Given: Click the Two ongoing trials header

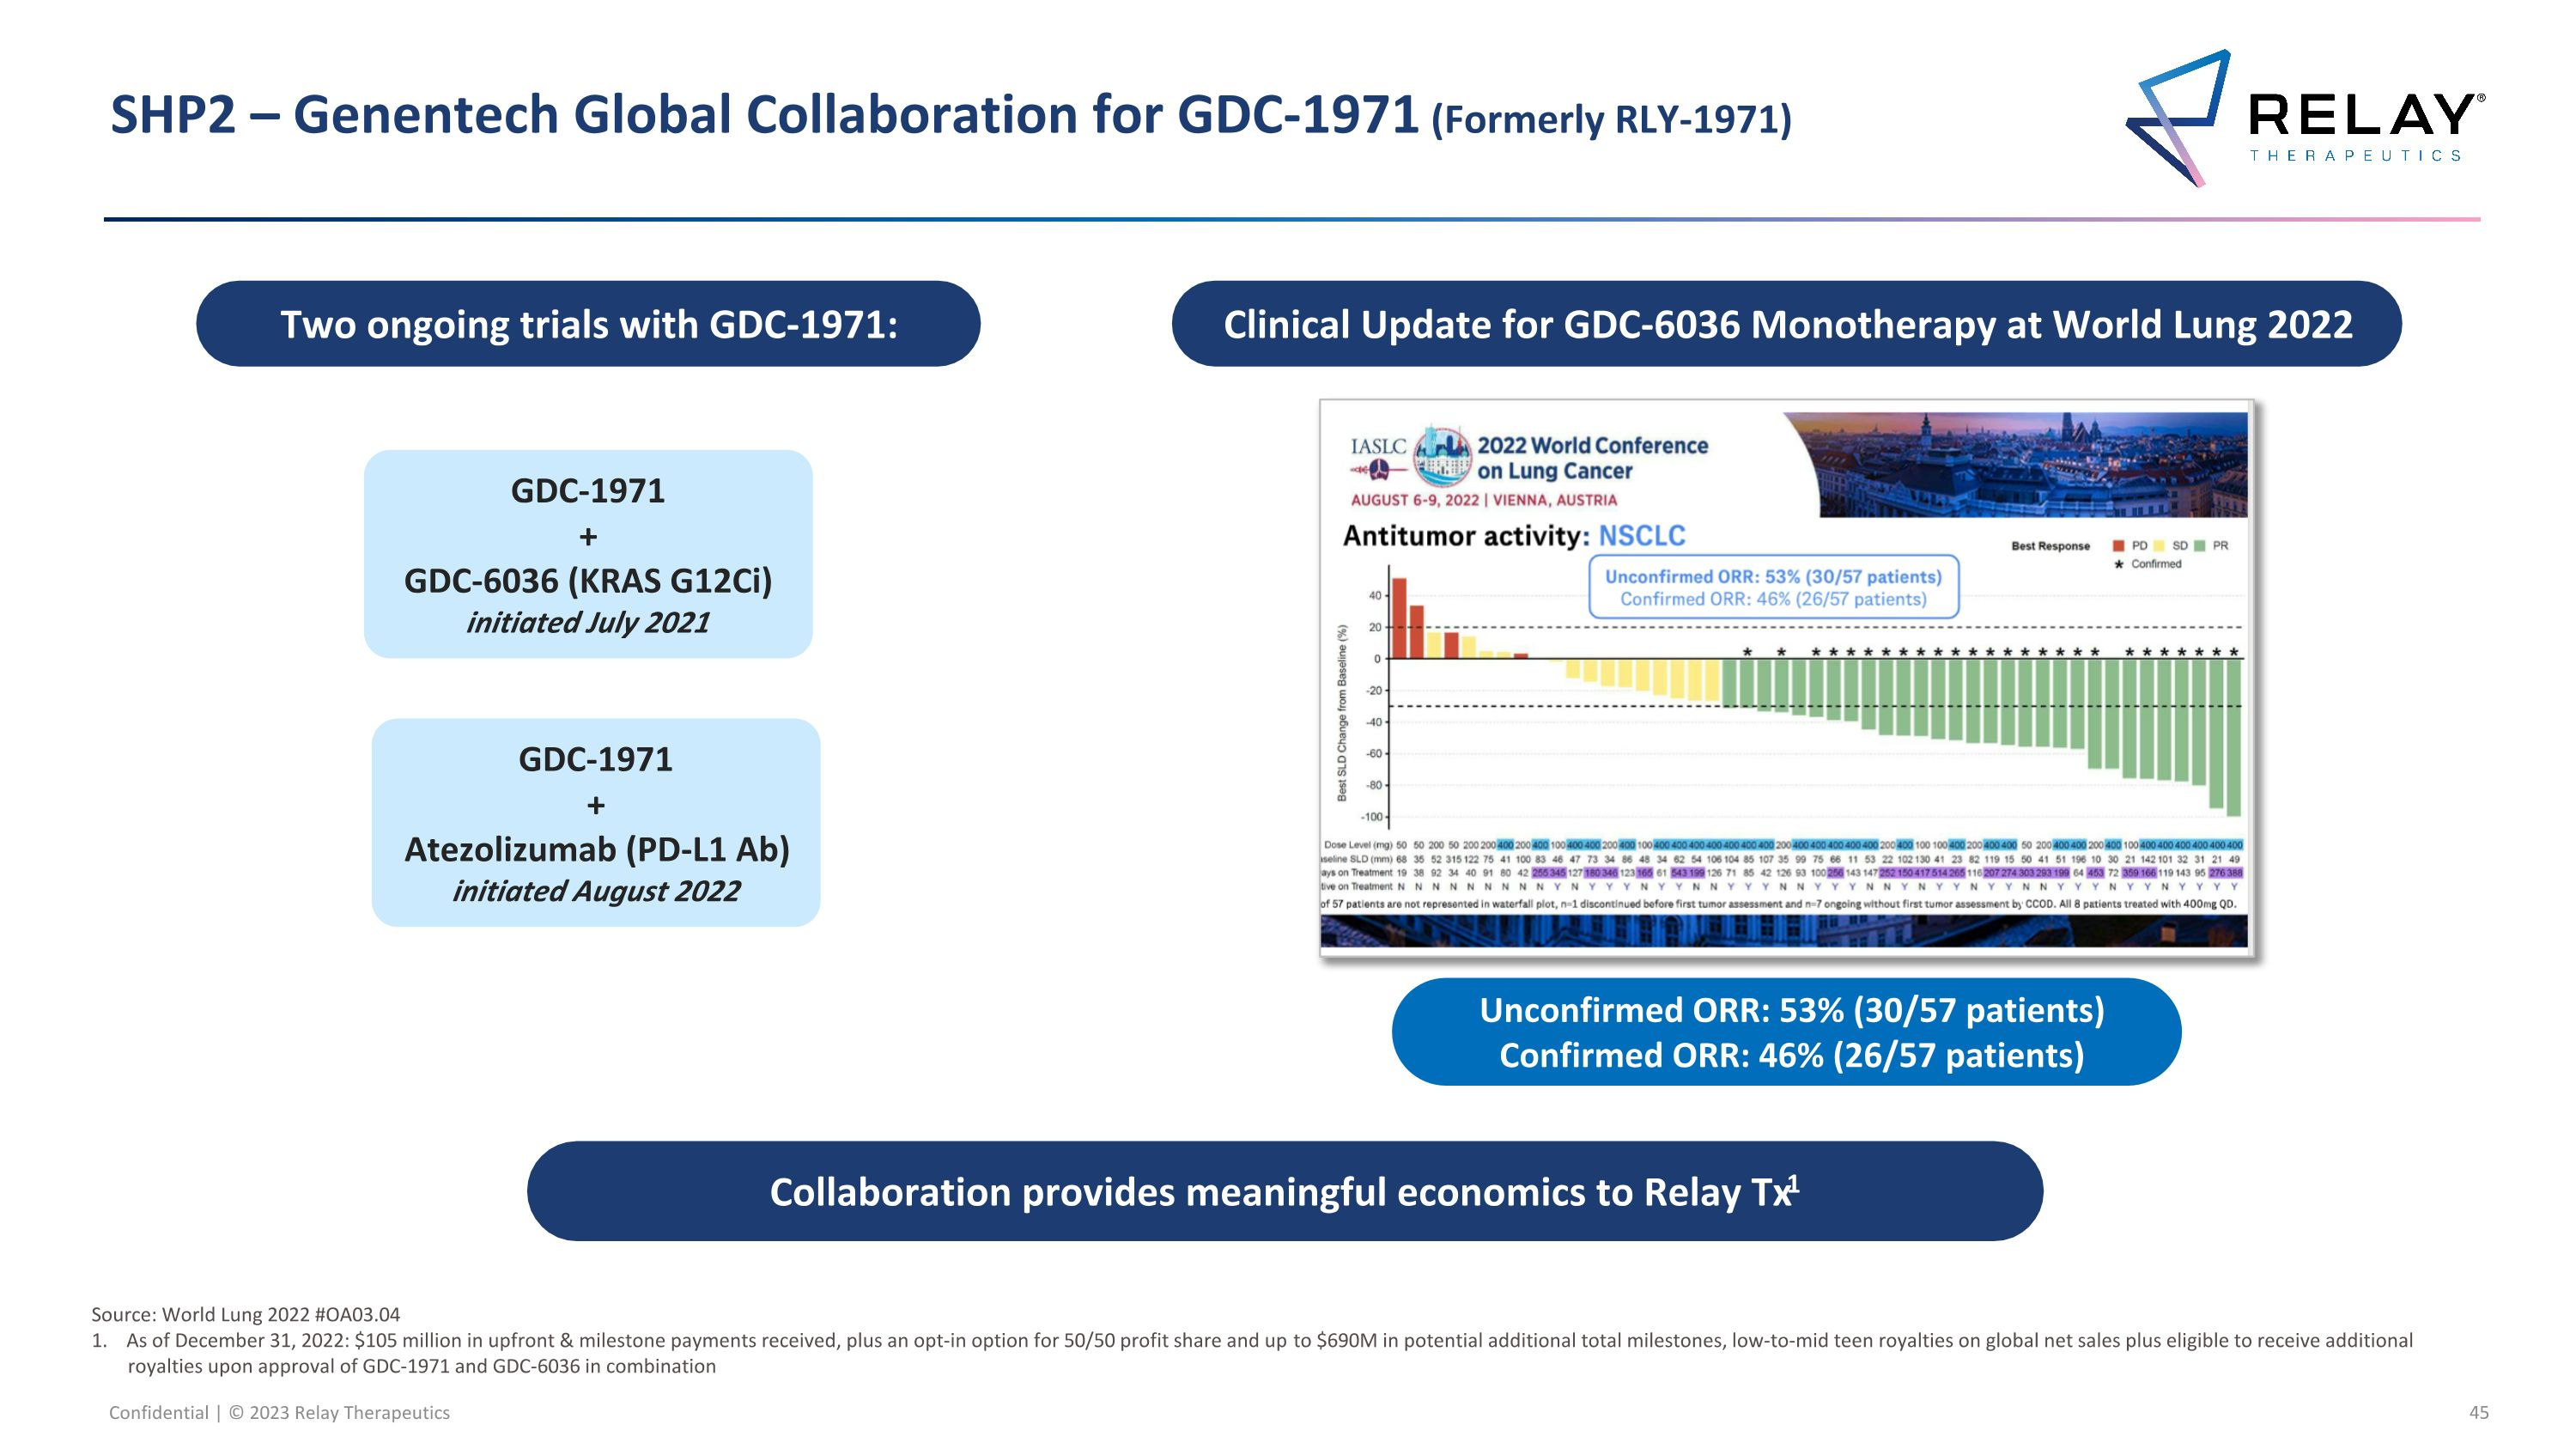Looking at the screenshot, I should (588, 324).
